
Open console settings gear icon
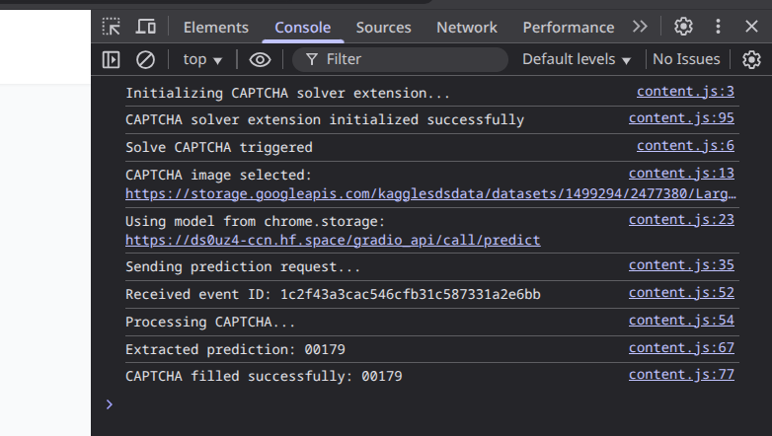tap(752, 59)
